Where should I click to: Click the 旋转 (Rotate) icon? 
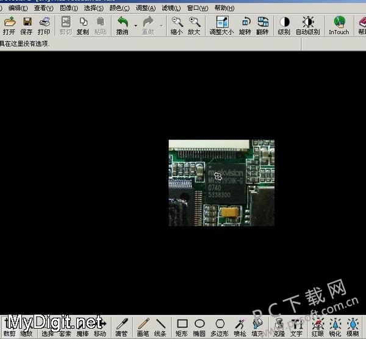(246, 22)
